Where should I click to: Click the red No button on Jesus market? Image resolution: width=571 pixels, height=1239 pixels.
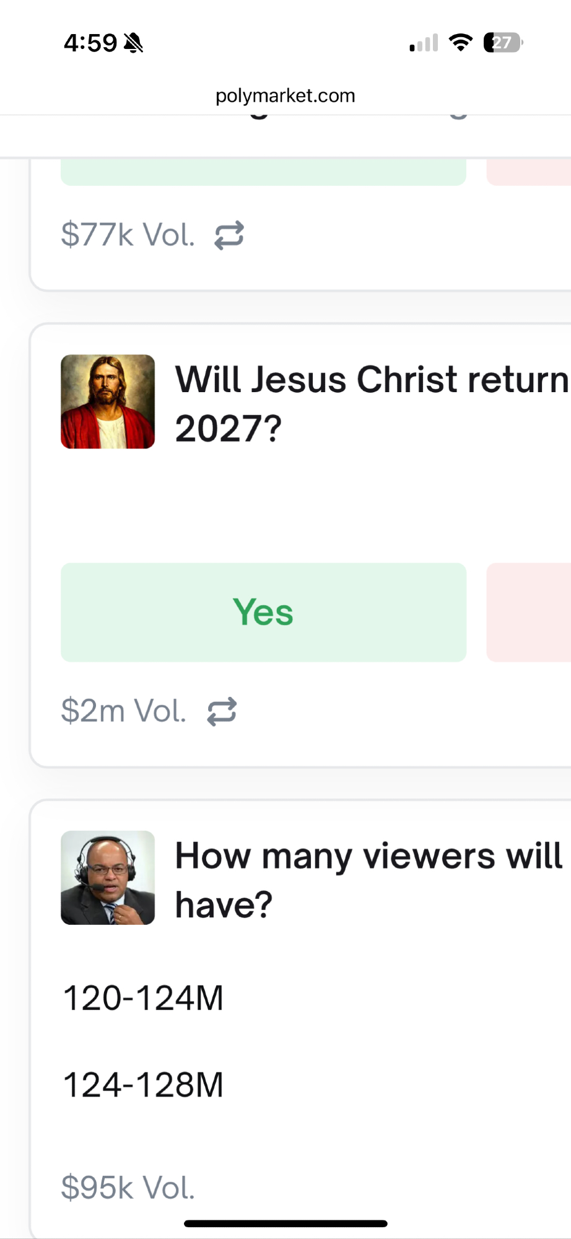click(x=530, y=612)
